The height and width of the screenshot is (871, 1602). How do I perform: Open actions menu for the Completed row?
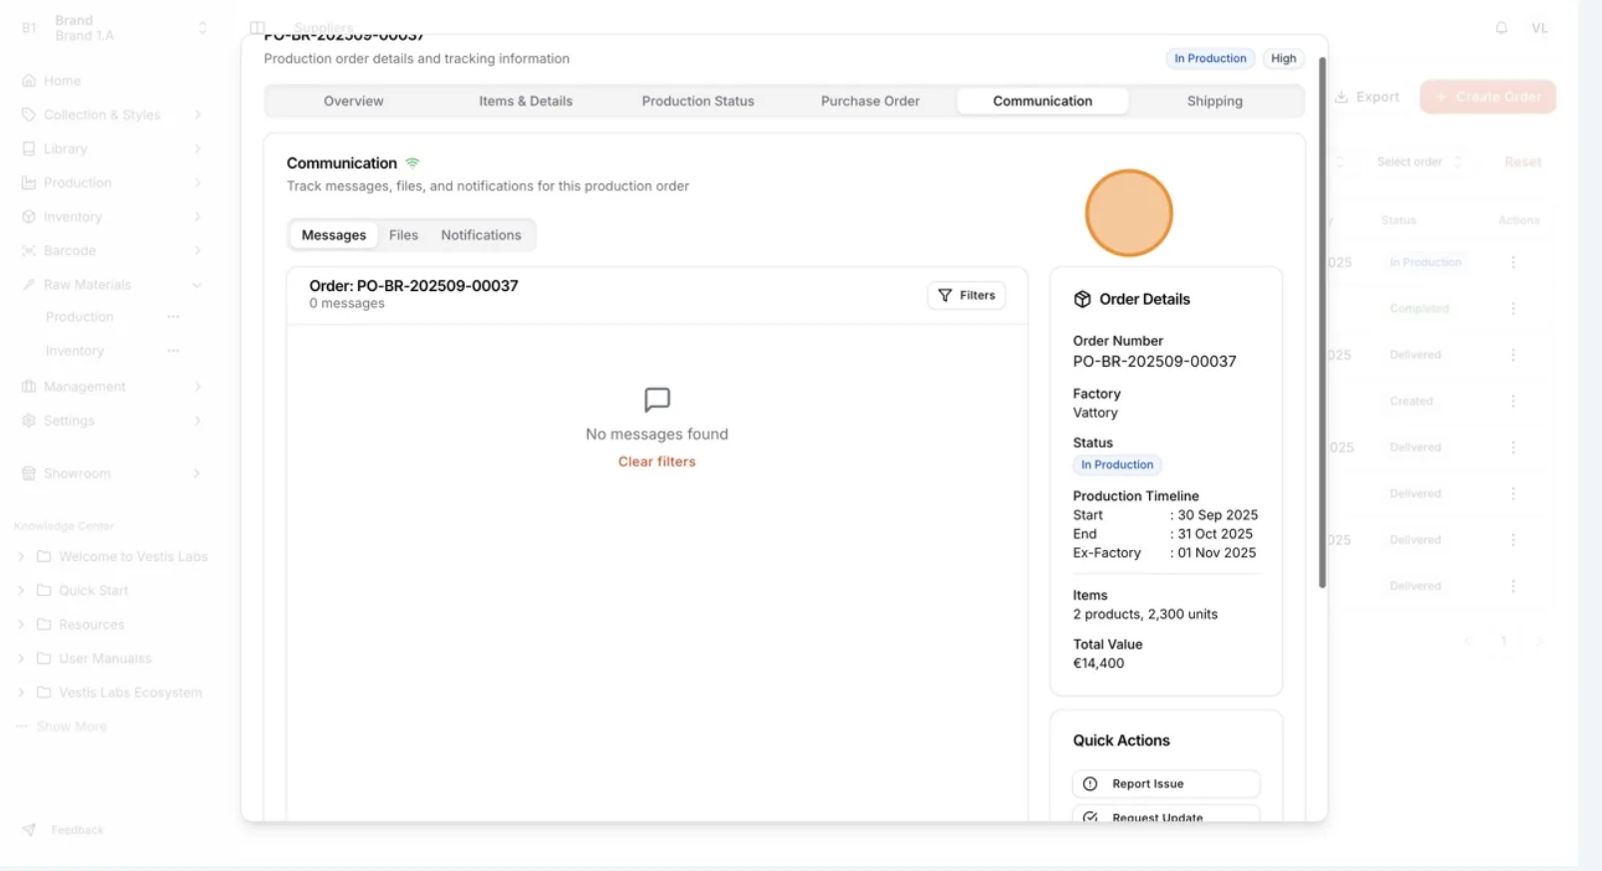click(x=1512, y=309)
